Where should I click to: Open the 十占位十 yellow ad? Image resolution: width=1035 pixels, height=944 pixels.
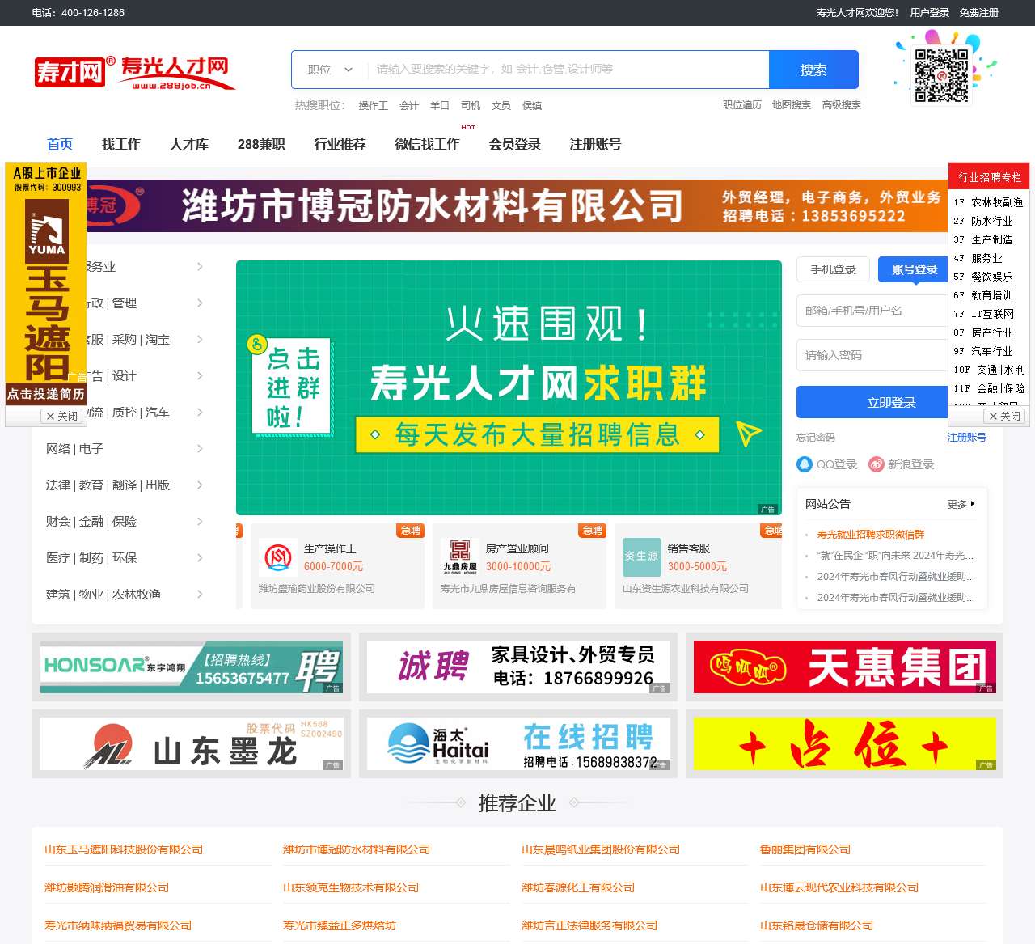tap(845, 744)
